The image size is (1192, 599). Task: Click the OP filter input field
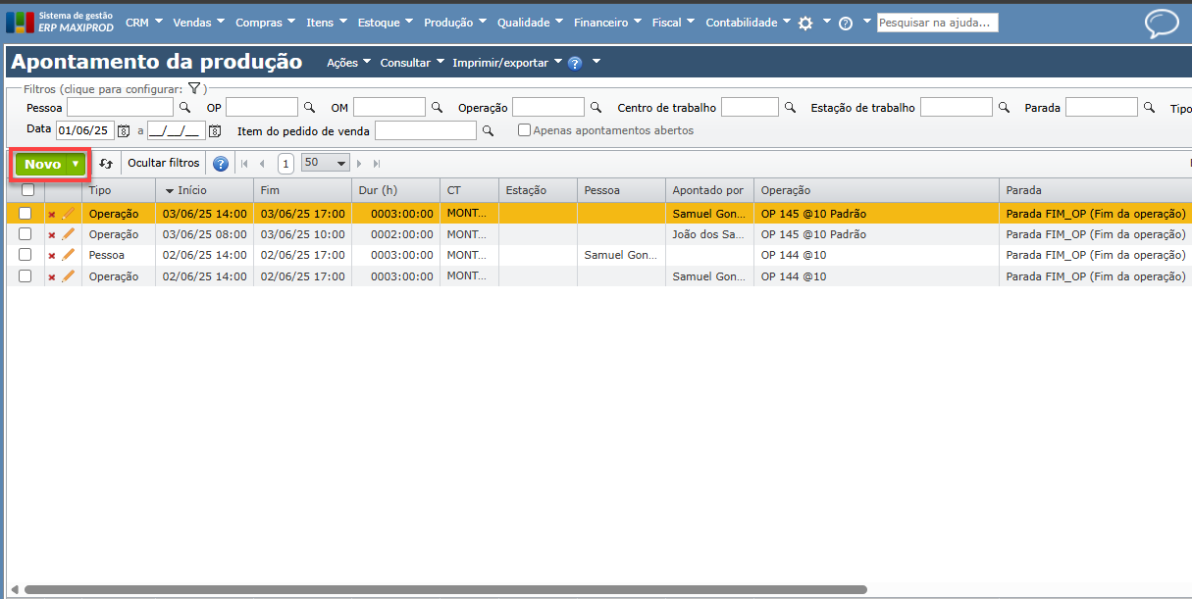click(261, 107)
